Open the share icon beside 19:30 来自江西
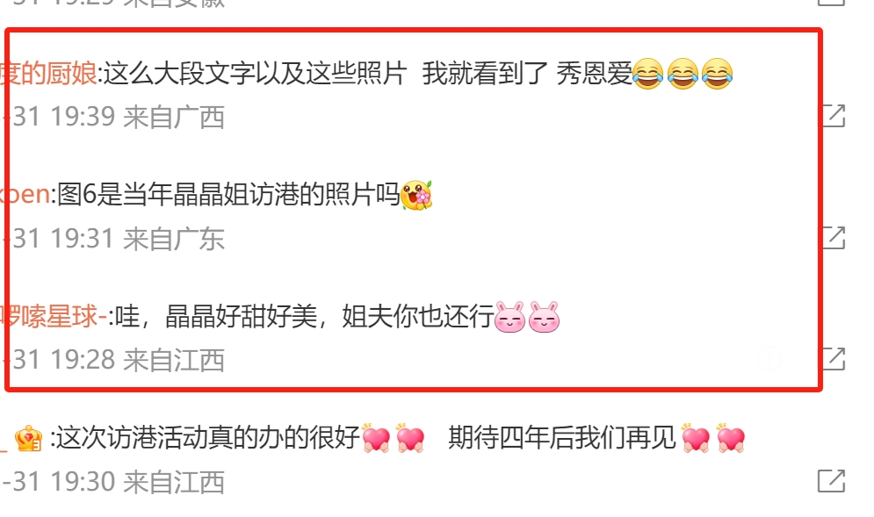 tap(831, 481)
